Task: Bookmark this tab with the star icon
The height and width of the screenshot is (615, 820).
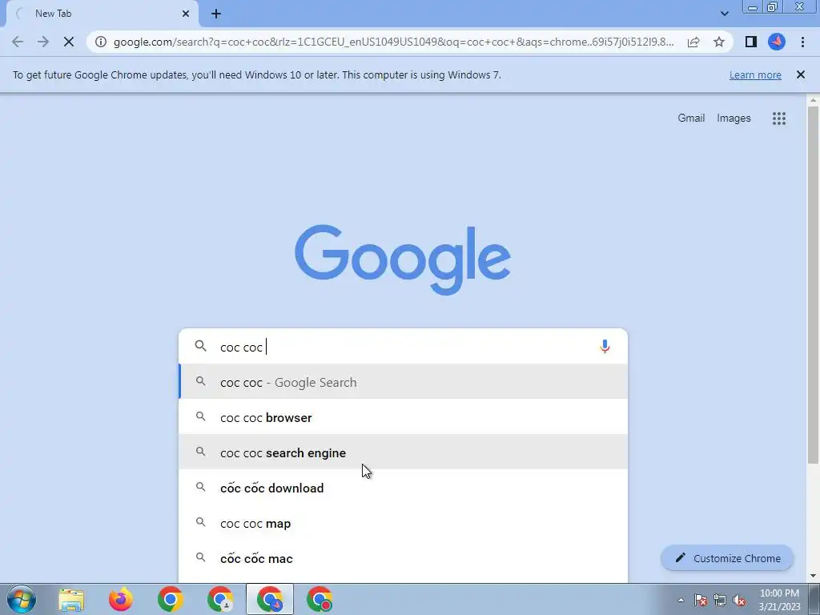Action: point(719,42)
